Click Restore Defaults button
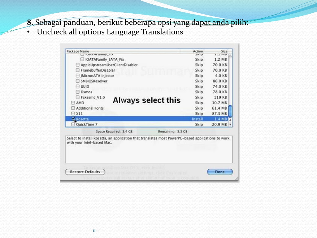317x238 pixels. [x=85, y=172]
